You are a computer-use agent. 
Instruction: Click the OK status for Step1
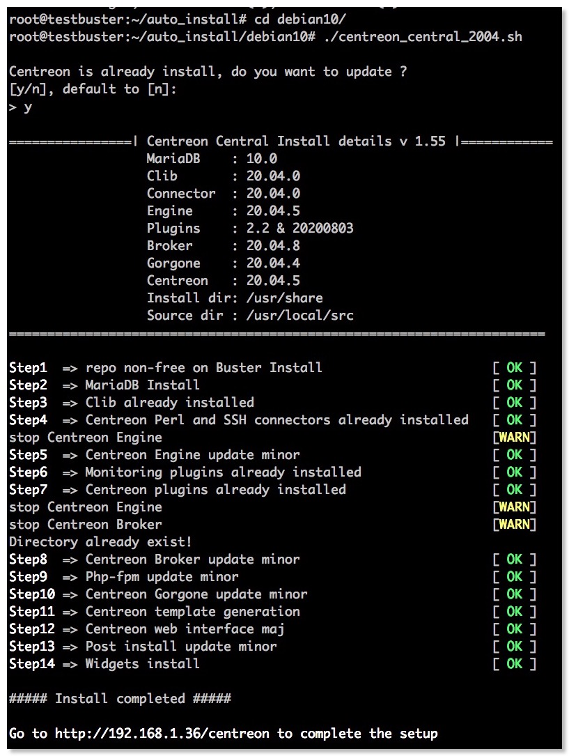pos(514,368)
